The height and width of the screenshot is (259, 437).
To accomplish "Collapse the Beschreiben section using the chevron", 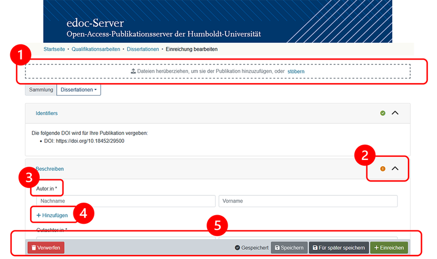I will coord(395,168).
